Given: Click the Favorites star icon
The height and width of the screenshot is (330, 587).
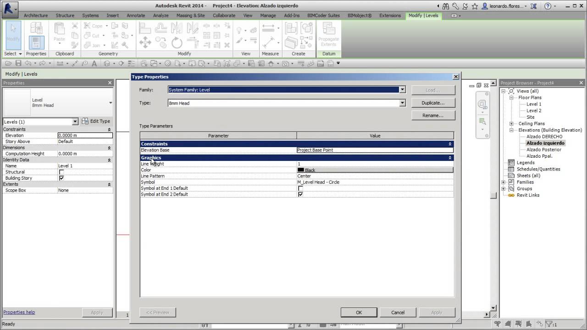Looking at the screenshot, I should 475,6.
